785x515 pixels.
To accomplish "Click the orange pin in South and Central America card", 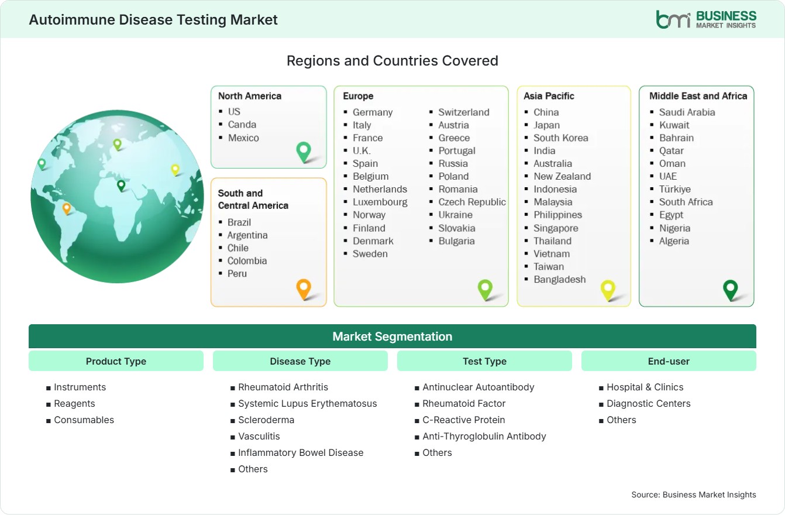I will pyautogui.click(x=303, y=289).
